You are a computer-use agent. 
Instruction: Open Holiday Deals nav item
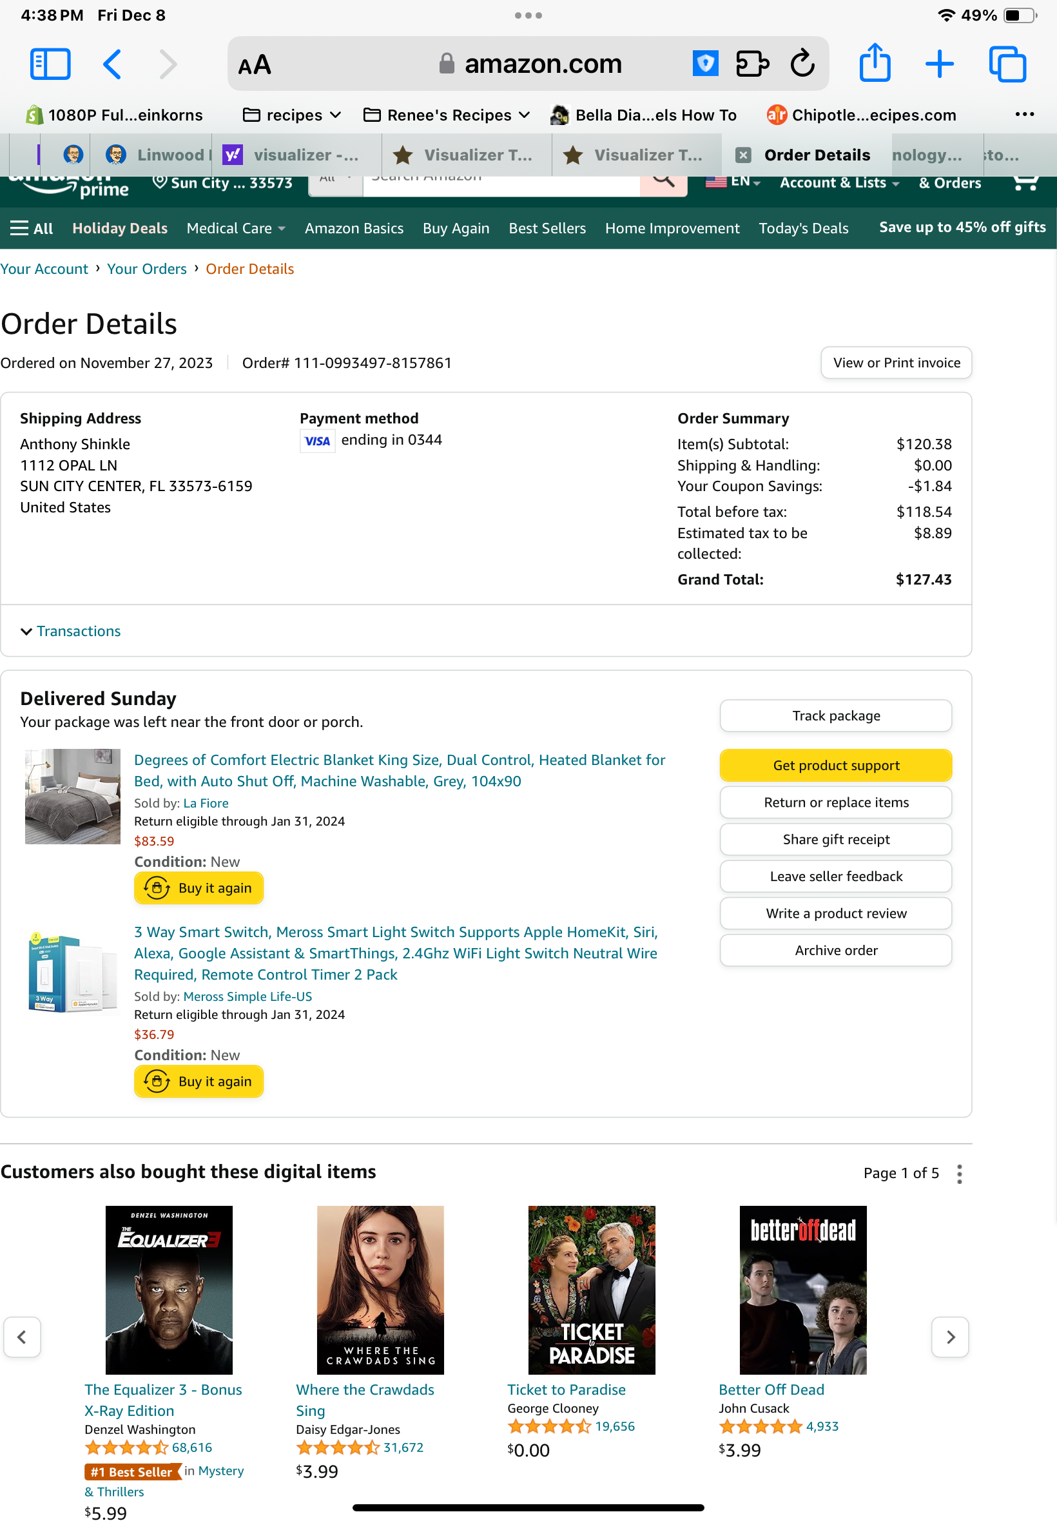[120, 228]
